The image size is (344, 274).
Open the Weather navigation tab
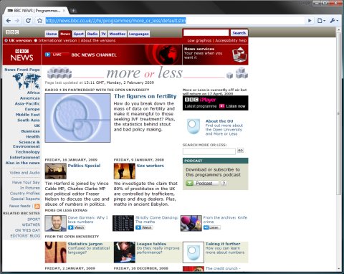pyautogui.click(x=118, y=34)
